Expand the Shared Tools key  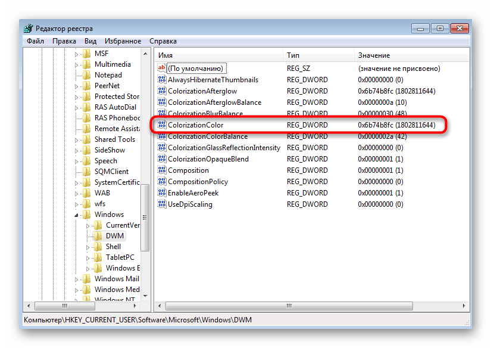tap(76, 140)
